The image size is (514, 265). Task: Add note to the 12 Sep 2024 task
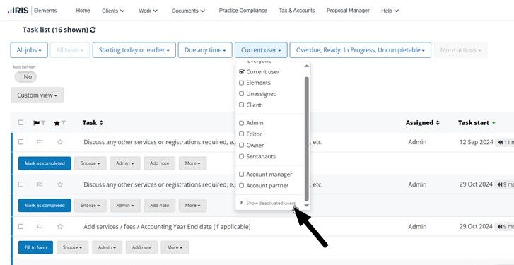[x=159, y=163]
